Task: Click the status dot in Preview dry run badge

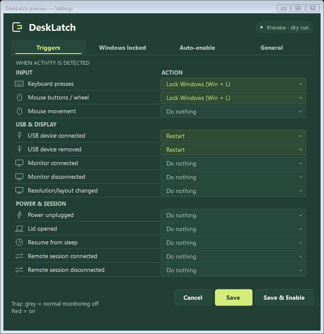Action: (261, 27)
